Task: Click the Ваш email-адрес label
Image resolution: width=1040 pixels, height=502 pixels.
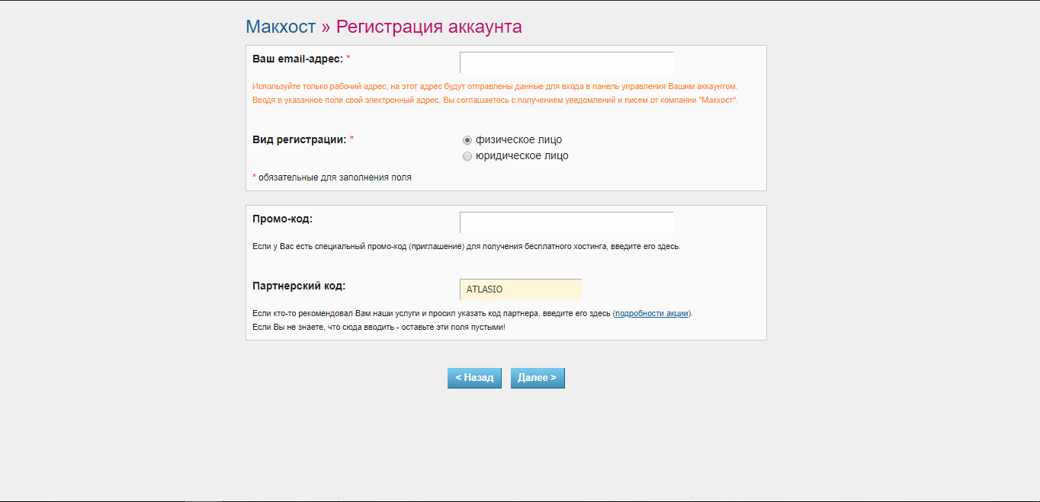Action: (x=297, y=59)
